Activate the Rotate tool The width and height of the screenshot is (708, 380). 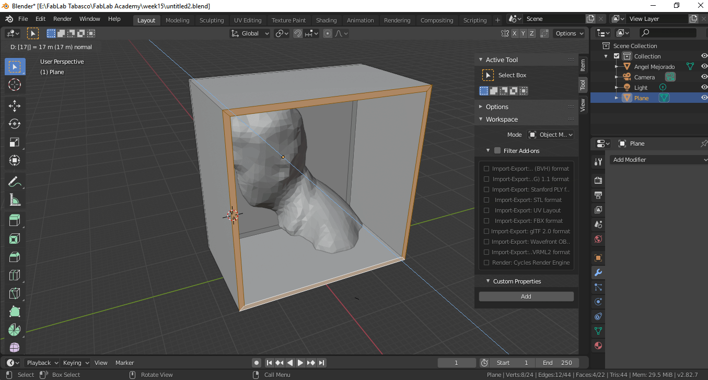pyautogui.click(x=15, y=124)
